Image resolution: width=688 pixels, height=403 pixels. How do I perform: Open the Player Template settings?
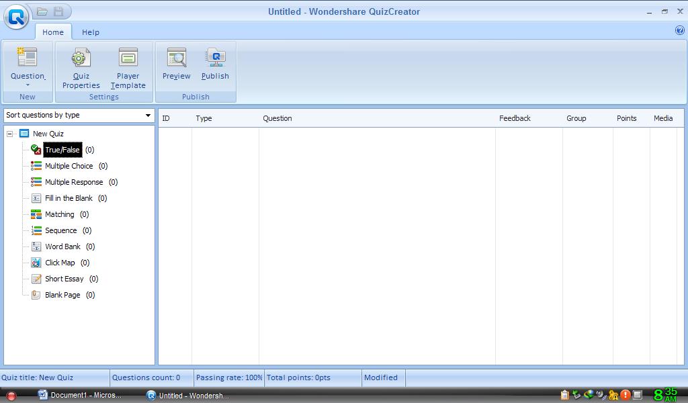pyautogui.click(x=128, y=69)
